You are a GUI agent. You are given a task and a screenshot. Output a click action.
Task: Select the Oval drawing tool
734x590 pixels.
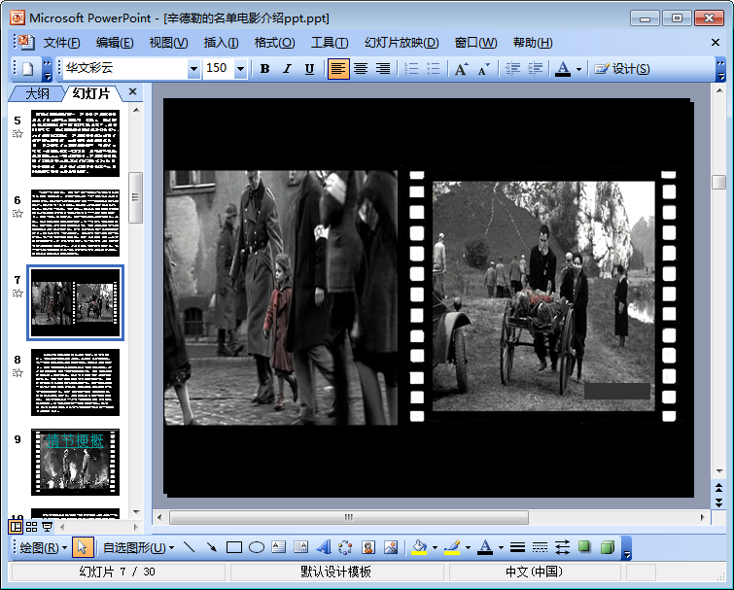click(x=257, y=547)
